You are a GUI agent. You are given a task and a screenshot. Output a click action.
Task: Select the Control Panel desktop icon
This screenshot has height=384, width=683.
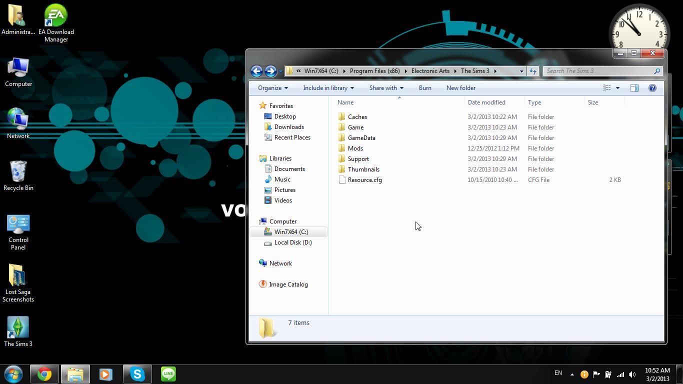click(x=18, y=232)
